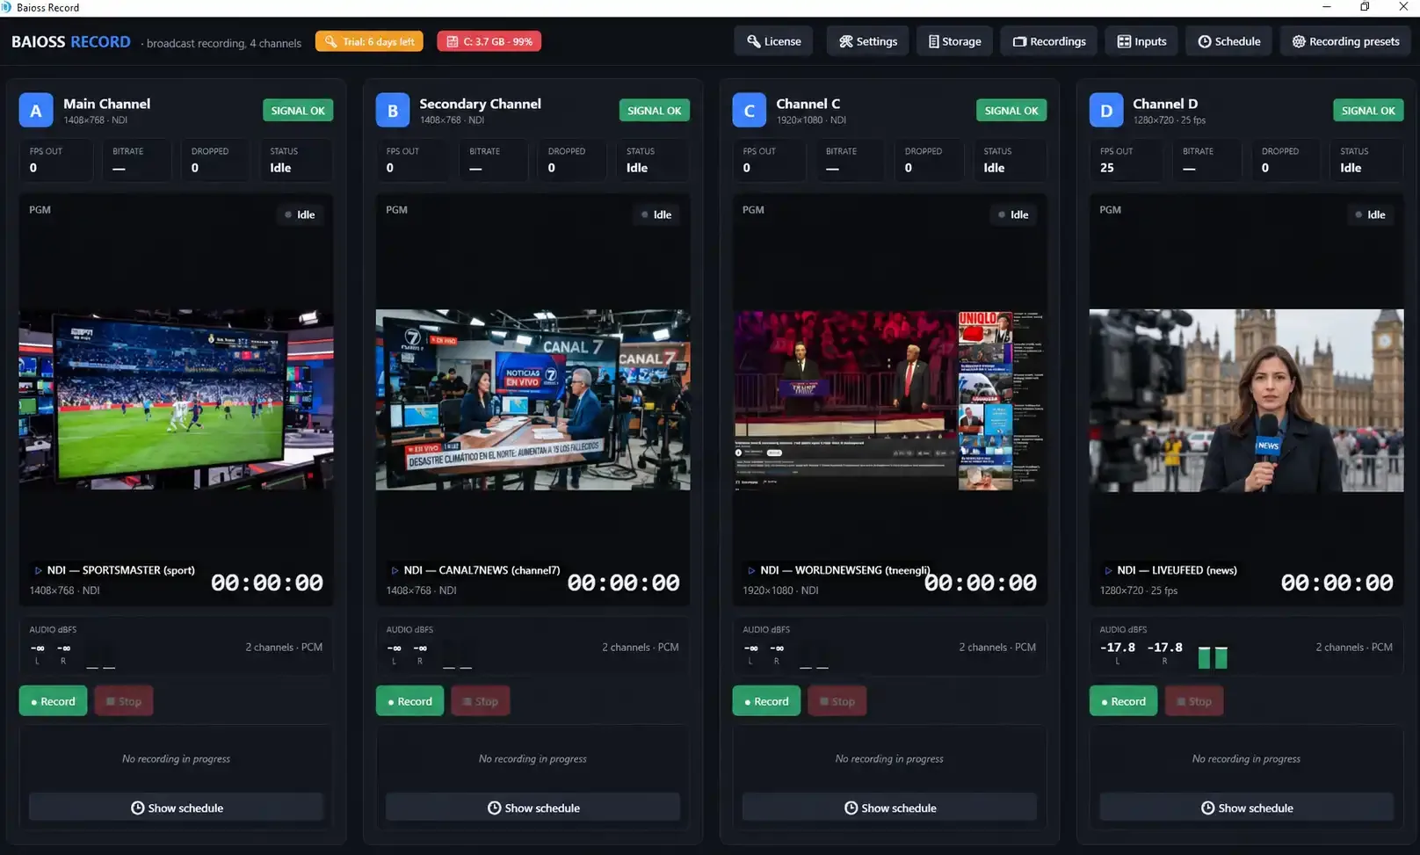
Task: Click Channel D audio level meter bars
Action: [1213, 658]
